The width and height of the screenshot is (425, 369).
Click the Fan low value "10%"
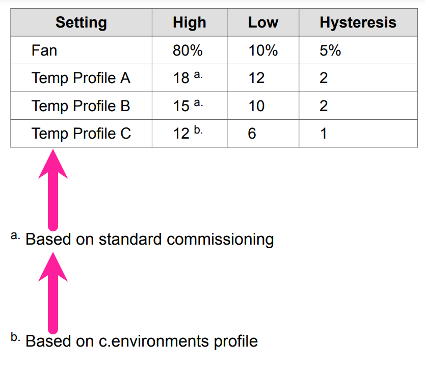tap(263, 50)
